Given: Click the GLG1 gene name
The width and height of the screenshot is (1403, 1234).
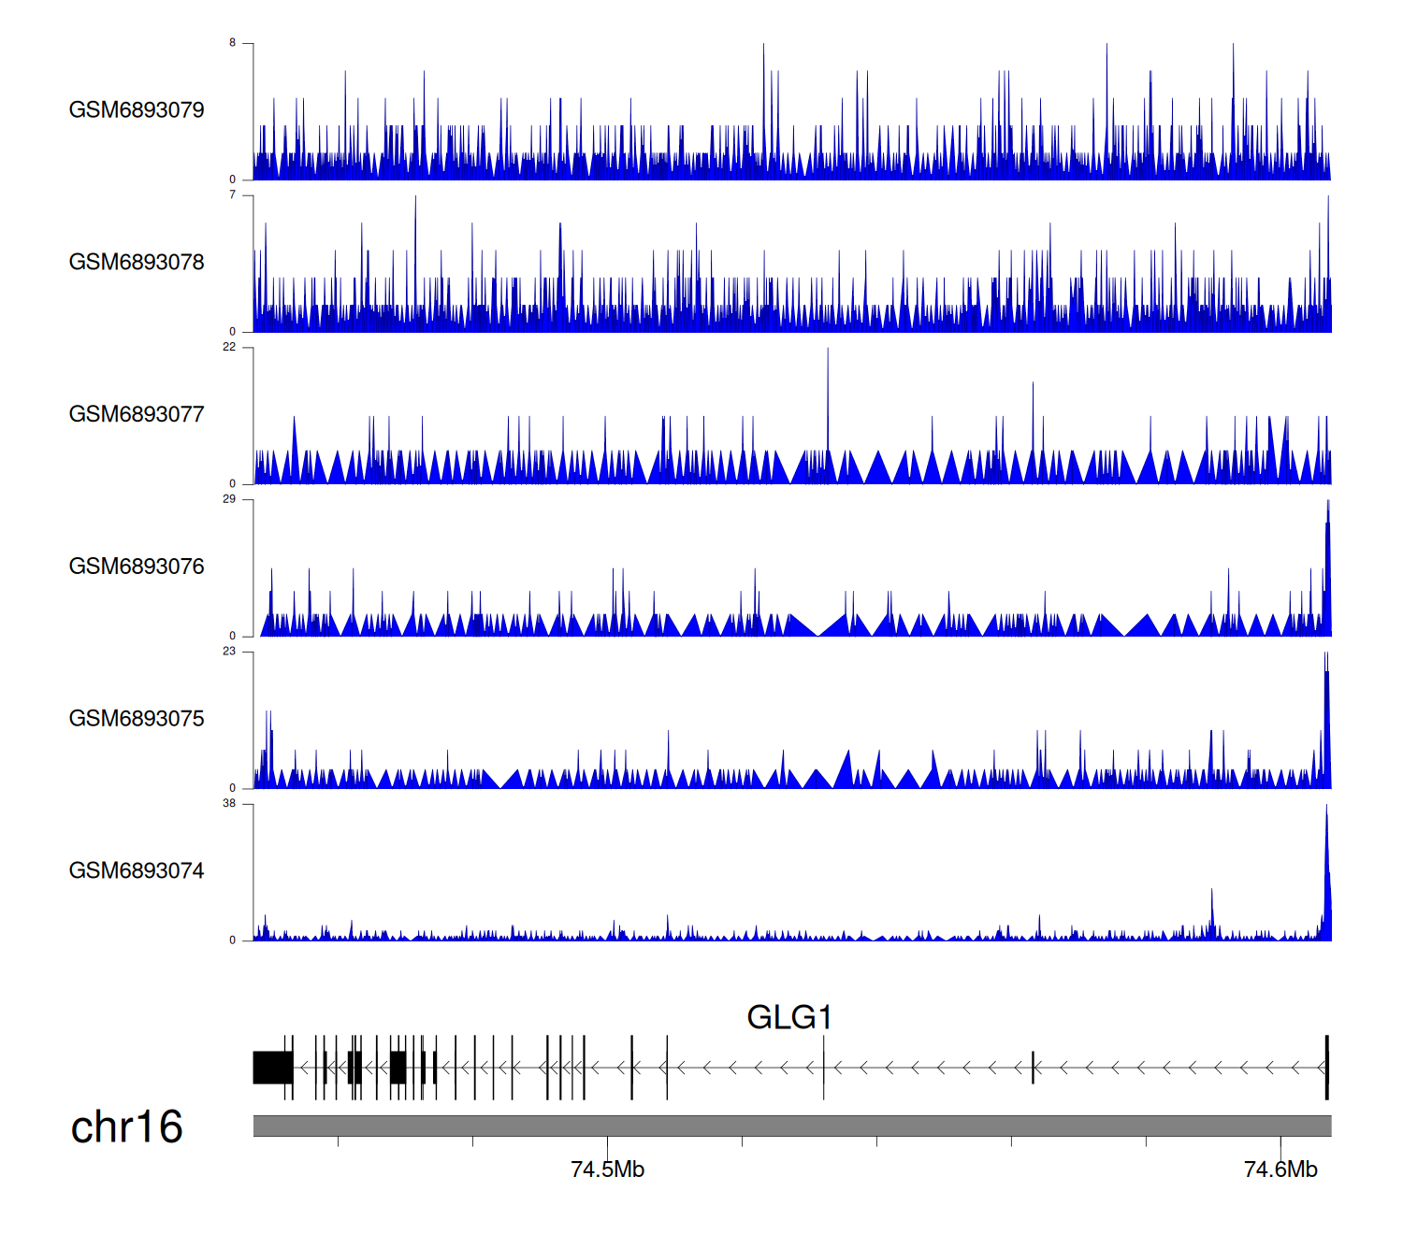Looking at the screenshot, I should [788, 1017].
